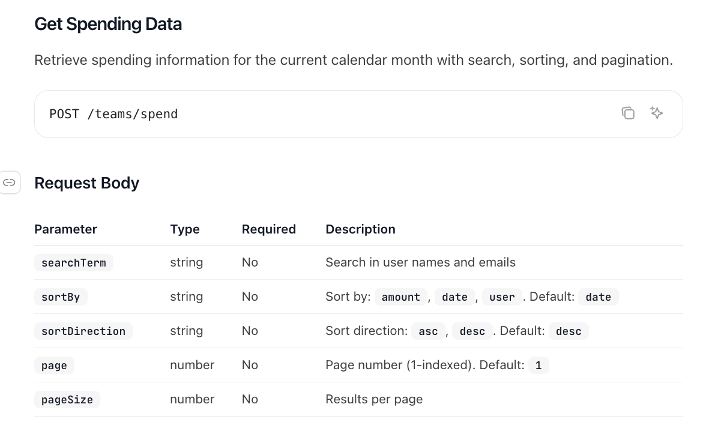
Task: Select the searchTerm parameter code chip
Action: click(x=73, y=263)
